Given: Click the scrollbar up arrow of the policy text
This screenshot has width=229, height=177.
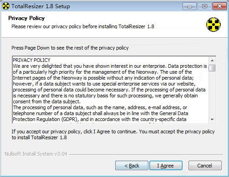Looking at the screenshot, I should pyautogui.click(x=212, y=61).
